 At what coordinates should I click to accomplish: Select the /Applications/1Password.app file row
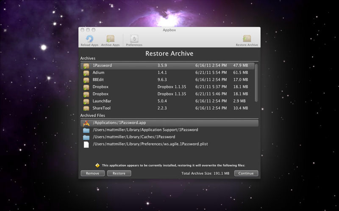169,123
